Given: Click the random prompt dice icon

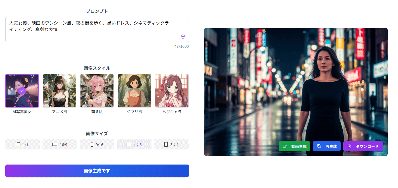Looking at the screenshot, I should click(183, 37).
